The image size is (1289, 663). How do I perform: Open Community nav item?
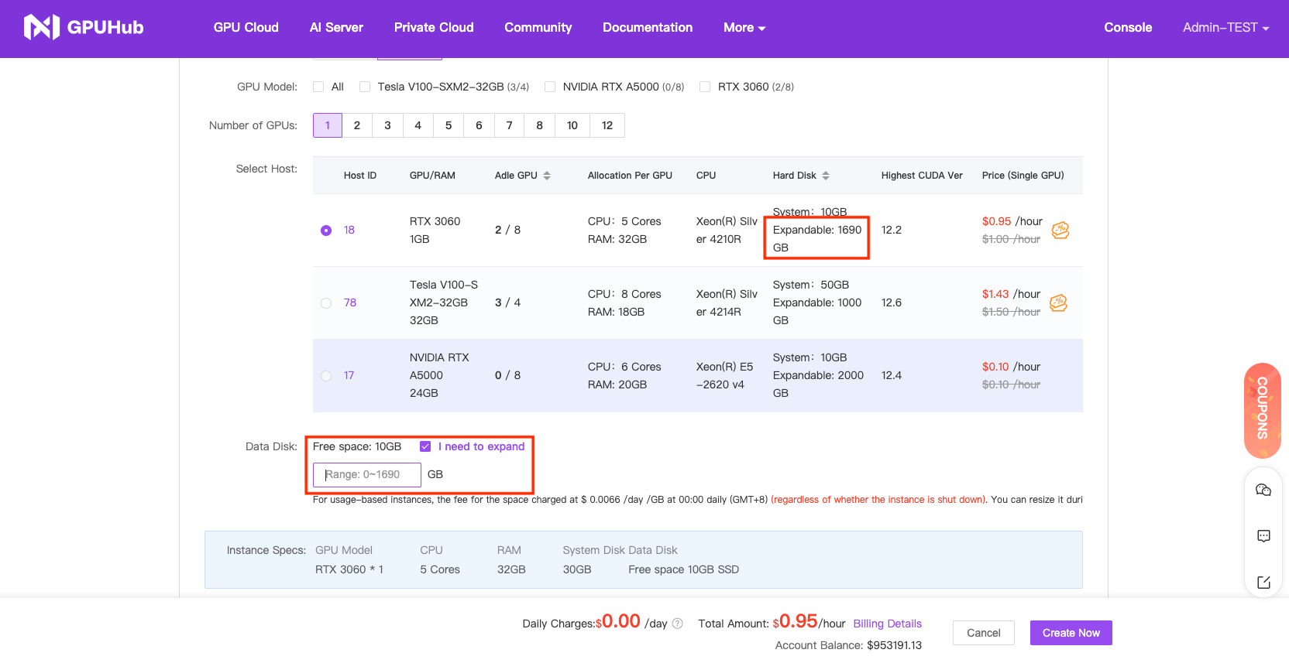click(538, 28)
